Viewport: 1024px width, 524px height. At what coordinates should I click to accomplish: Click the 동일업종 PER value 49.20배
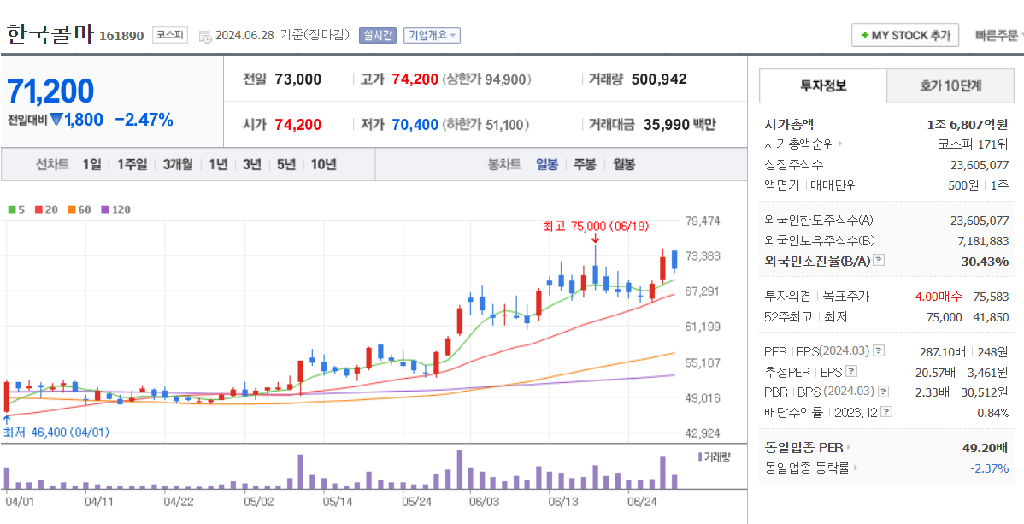point(986,448)
